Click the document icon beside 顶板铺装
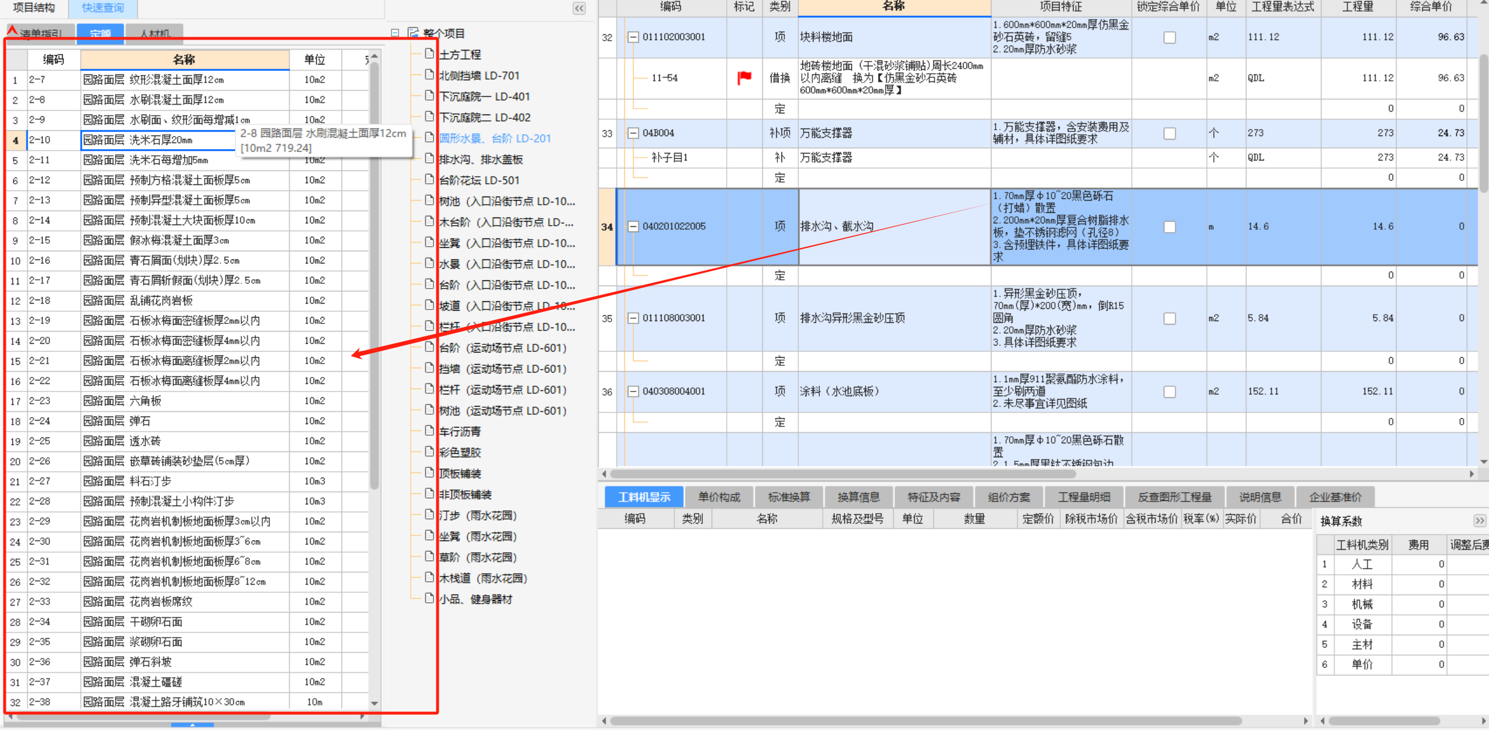Image resolution: width=1489 pixels, height=730 pixels. pyautogui.click(x=429, y=472)
